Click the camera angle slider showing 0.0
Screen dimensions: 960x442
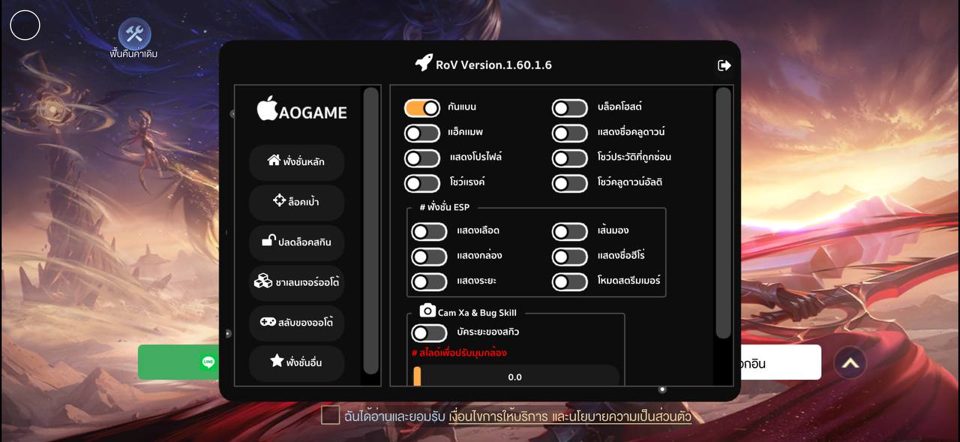click(515, 377)
